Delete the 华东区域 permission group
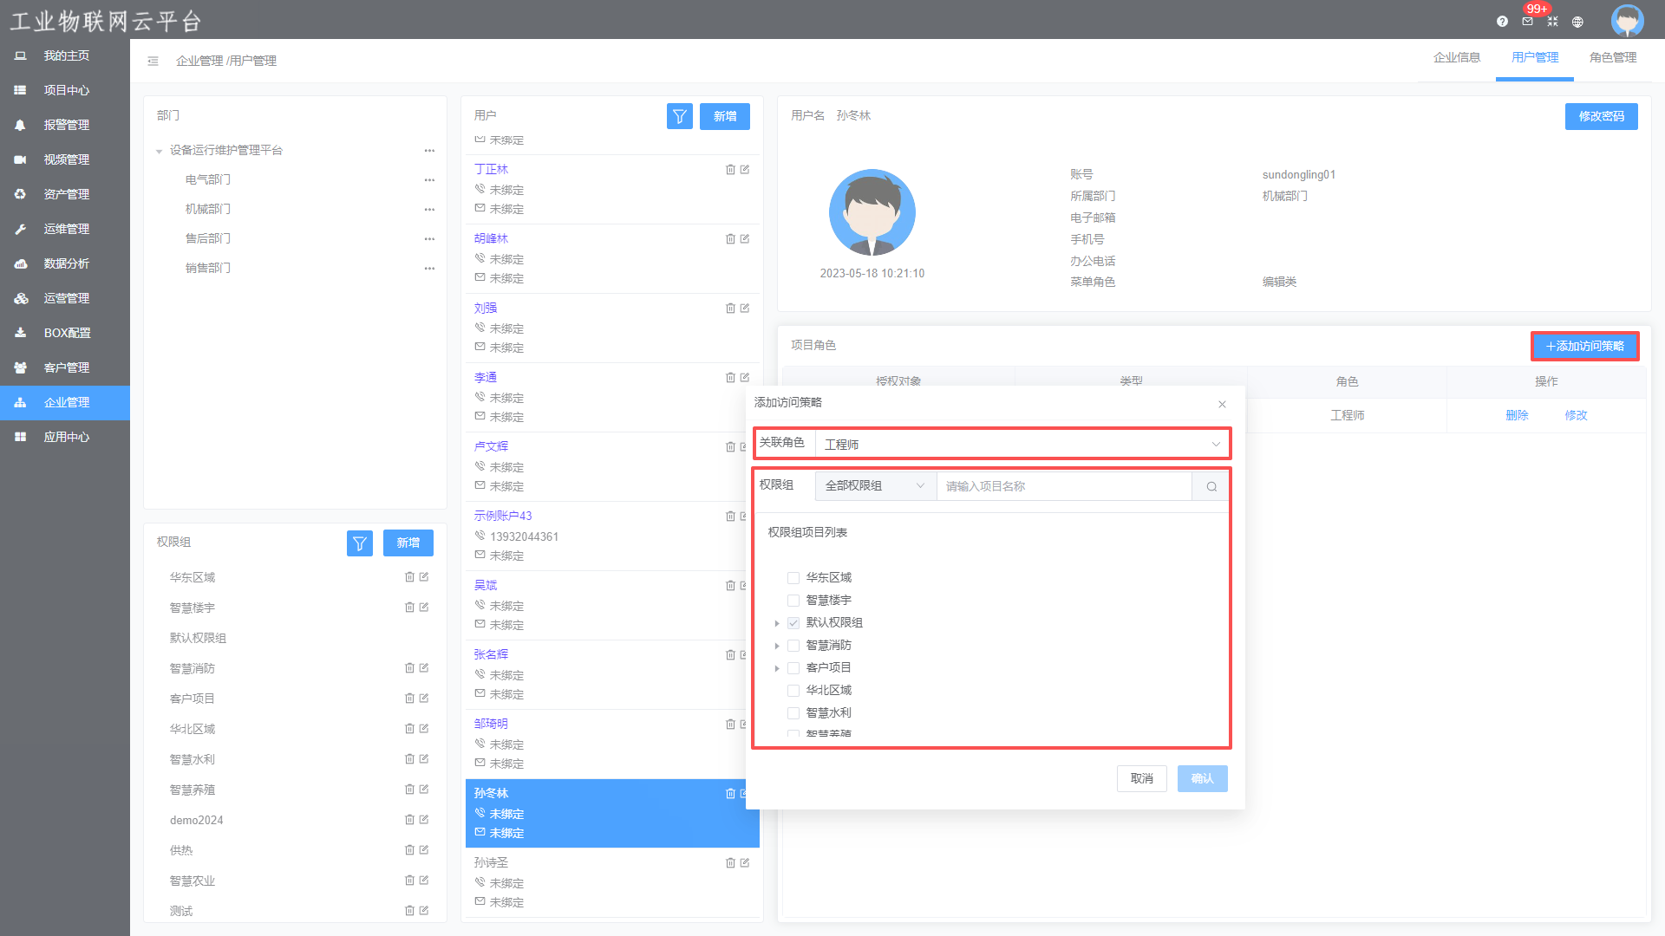The image size is (1665, 936). [409, 577]
